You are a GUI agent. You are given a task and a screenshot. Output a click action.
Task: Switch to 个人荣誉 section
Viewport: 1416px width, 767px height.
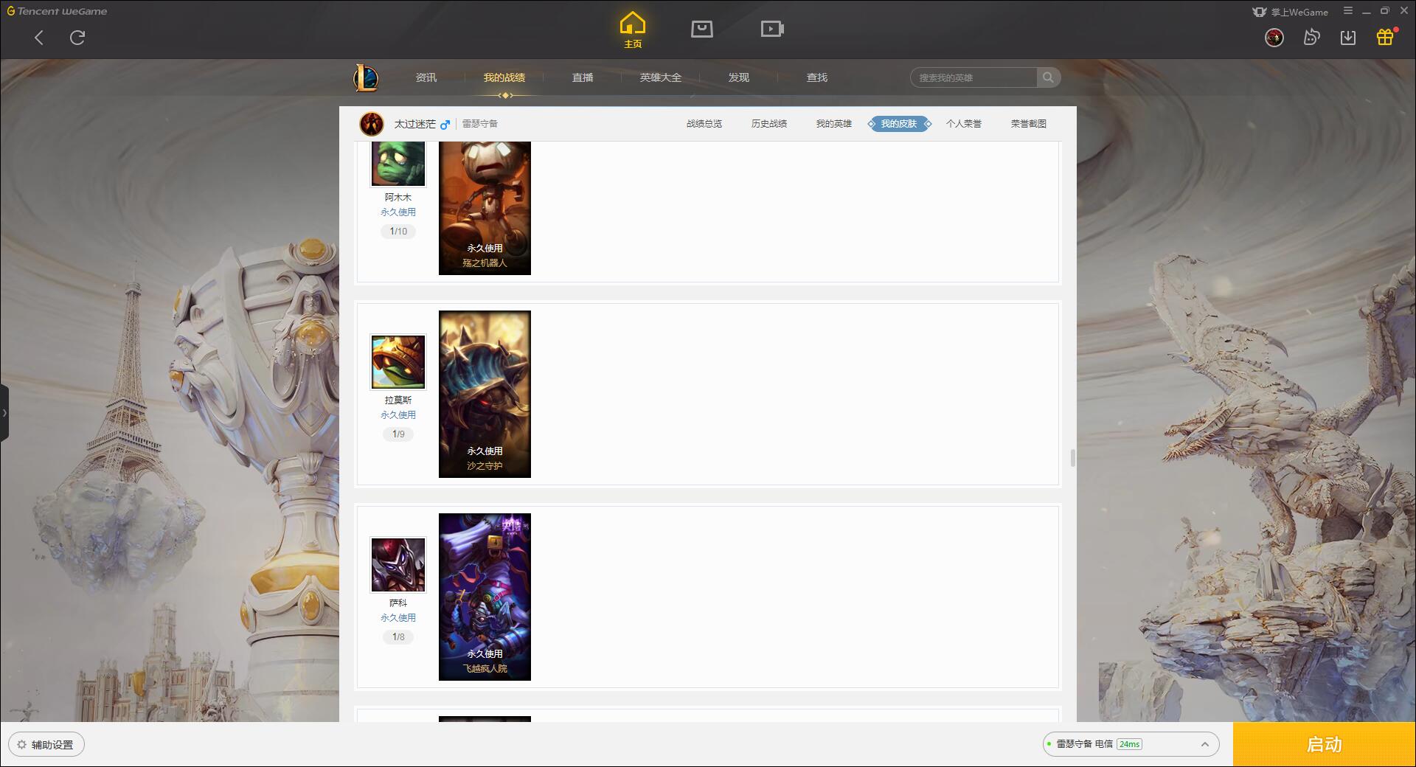coord(964,124)
